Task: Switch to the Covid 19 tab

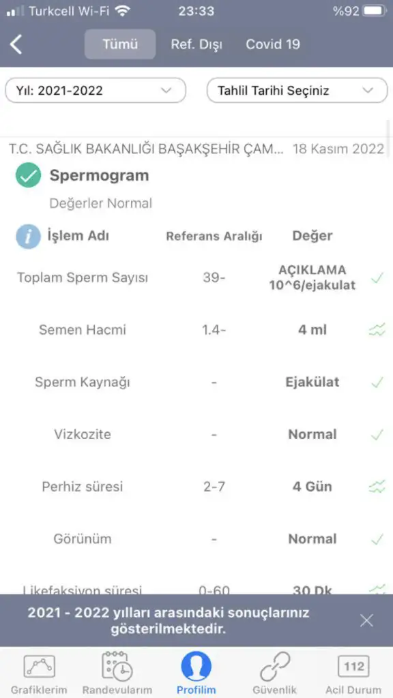Action: 273,44
